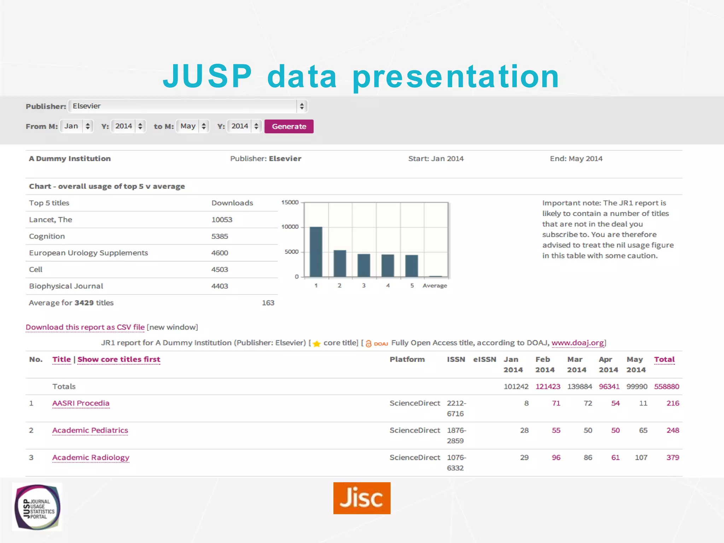Open the From year dropdown set to 2014

128,126
